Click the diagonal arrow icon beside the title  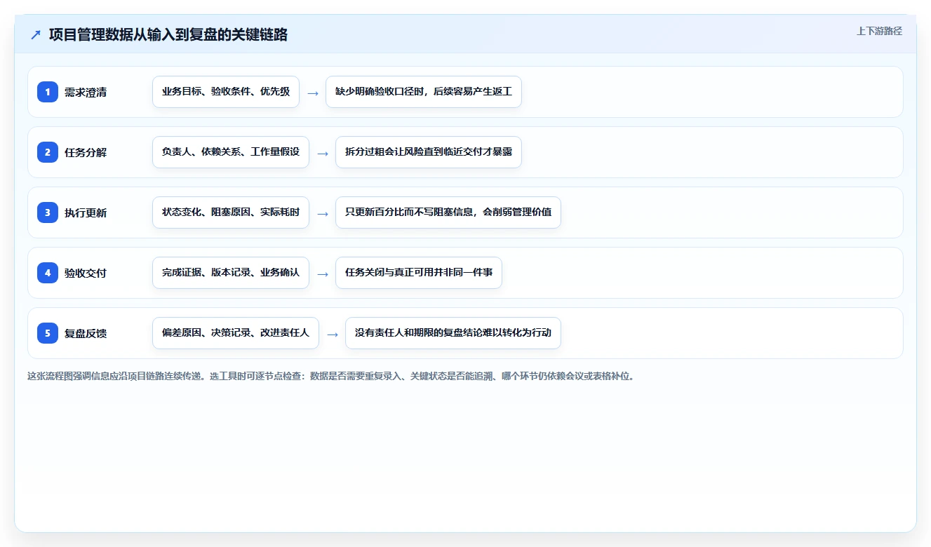click(x=36, y=35)
